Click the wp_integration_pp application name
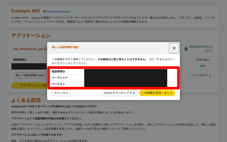This screenshot has width=227, height=142. click(28, 49)
